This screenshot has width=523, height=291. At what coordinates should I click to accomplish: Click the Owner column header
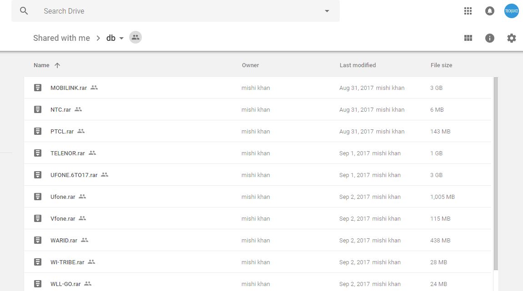point(250,65)
